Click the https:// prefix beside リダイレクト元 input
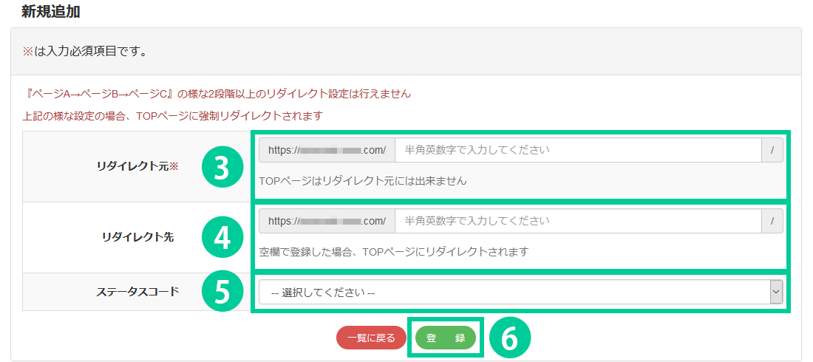Screen dimensions: 813x362 pyautogui.click(x=327, y=150)
